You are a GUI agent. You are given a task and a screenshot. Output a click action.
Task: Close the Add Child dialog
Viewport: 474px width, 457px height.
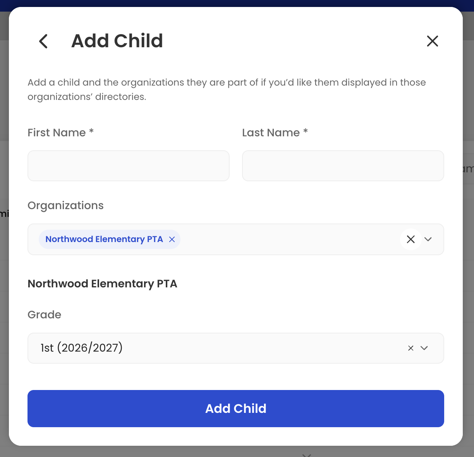click(432, 41)
